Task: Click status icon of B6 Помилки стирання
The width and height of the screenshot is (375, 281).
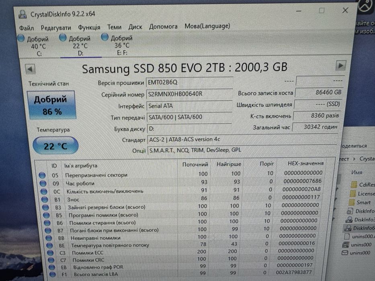Action: [47, 223]
